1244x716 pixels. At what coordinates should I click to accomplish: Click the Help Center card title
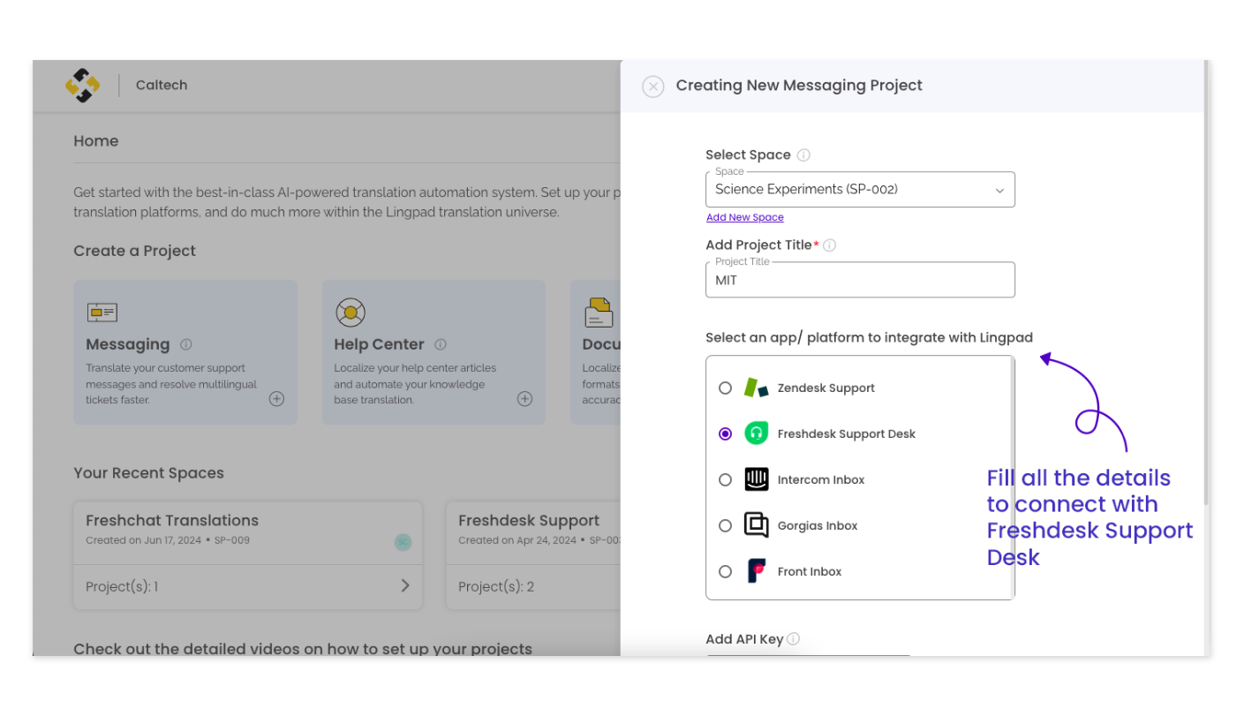[379, 344]
